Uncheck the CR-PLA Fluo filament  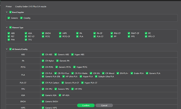(x=56, y=73)
